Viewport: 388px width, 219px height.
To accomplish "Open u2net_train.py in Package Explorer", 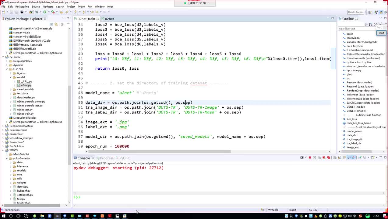I will click(x=25, y=114).
